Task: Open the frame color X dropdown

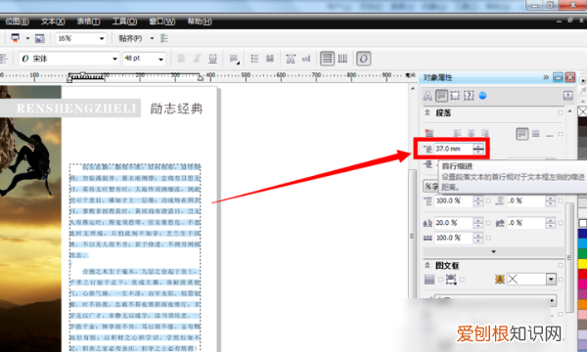Action: point(551,280)
